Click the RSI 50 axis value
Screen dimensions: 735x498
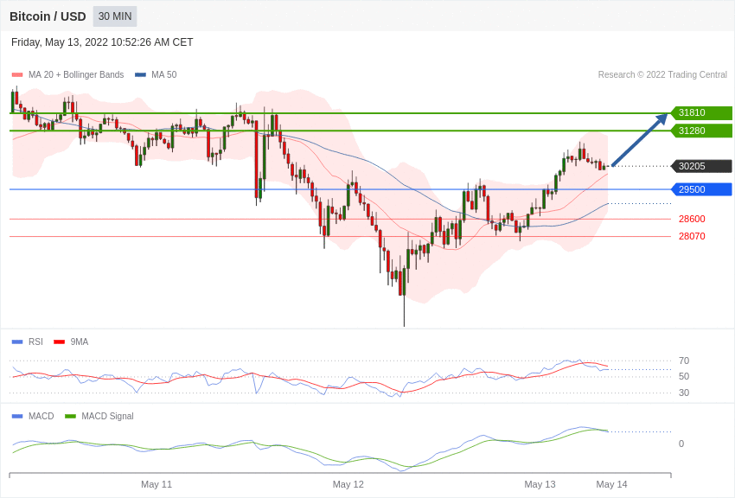[x=684, y=376]
